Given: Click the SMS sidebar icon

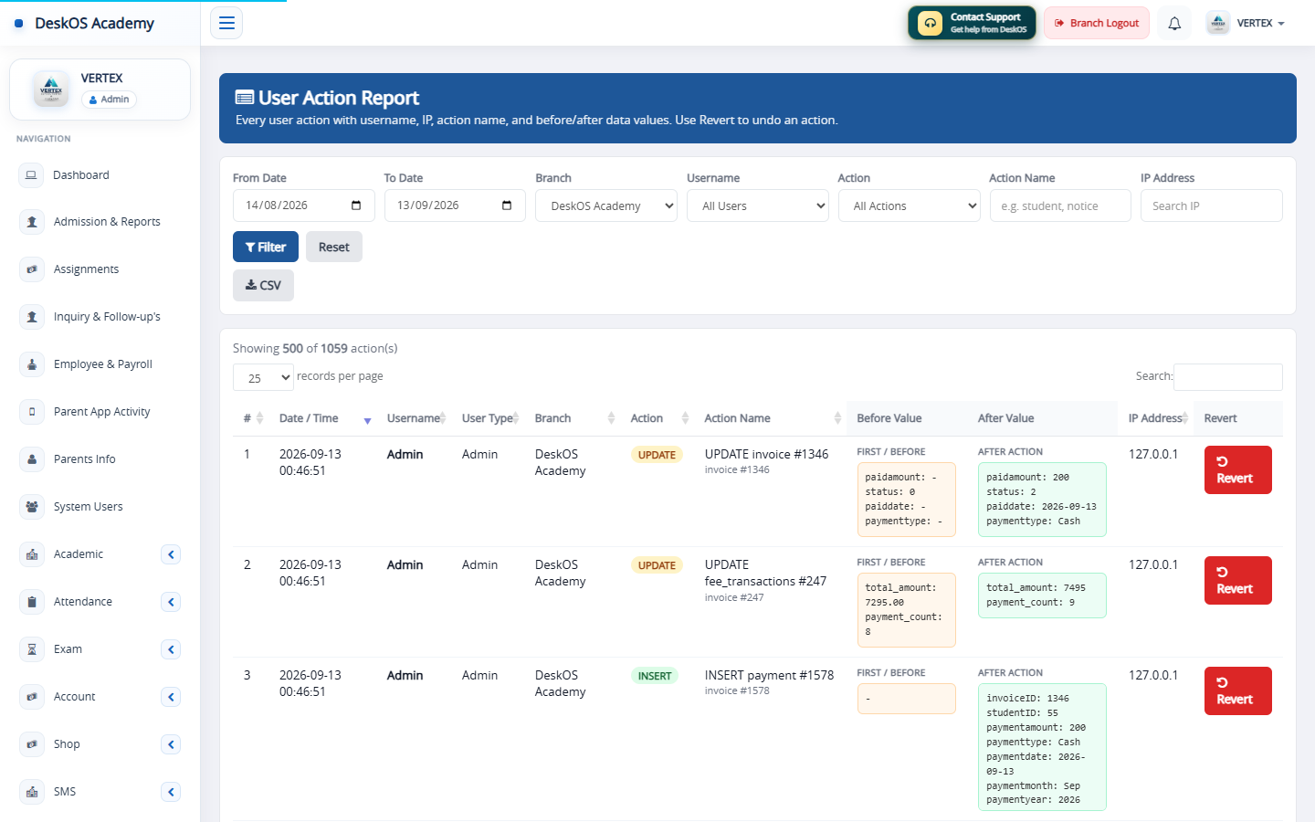Looking at the screenshot, I should (32, 792).
